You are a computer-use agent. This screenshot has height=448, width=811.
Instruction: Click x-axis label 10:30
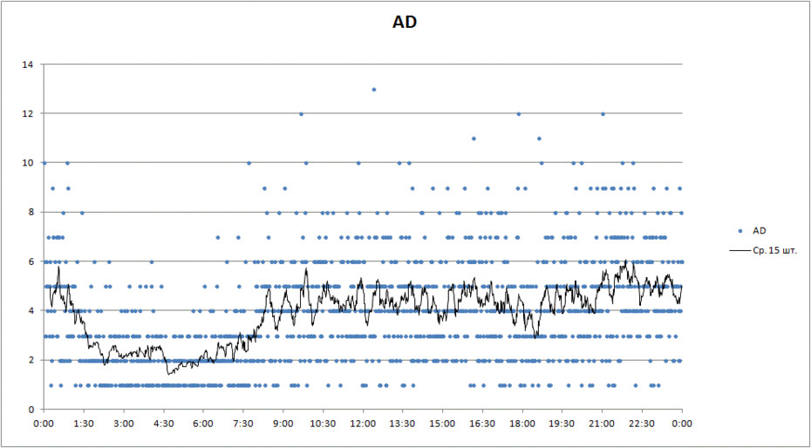pyautogui.click(x=323, y=424)
